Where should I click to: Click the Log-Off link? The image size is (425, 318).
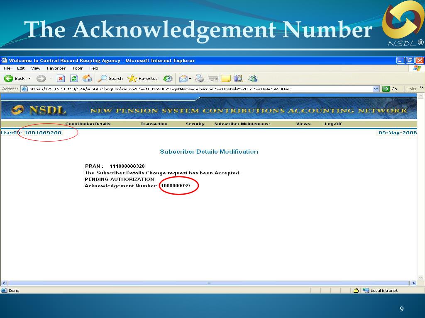333,124
